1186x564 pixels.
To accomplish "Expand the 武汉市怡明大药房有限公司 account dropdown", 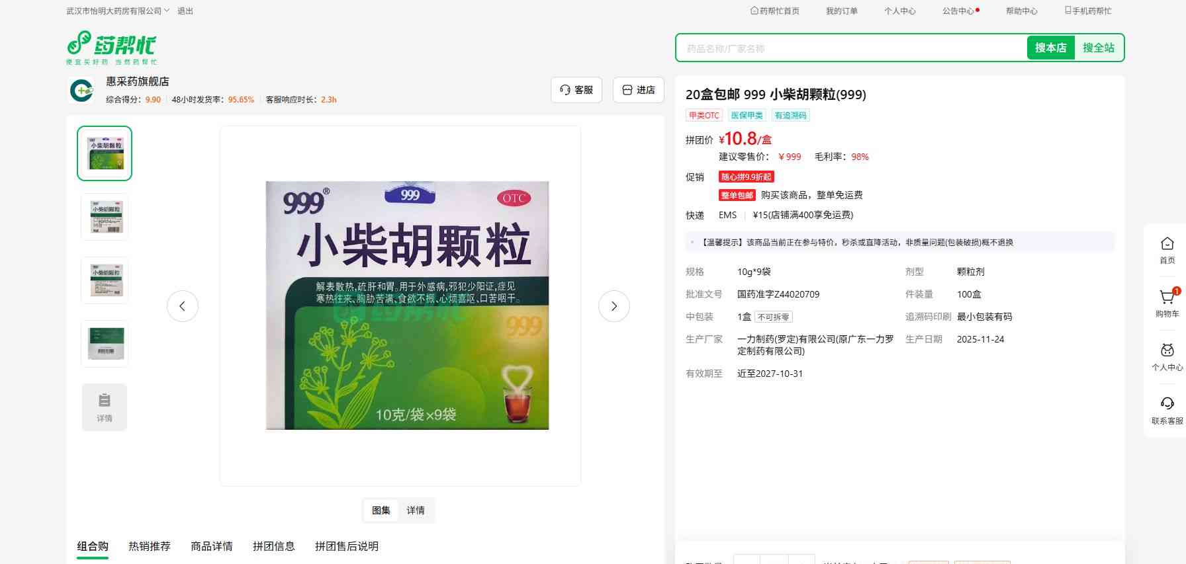I will (x=118, y=11).
